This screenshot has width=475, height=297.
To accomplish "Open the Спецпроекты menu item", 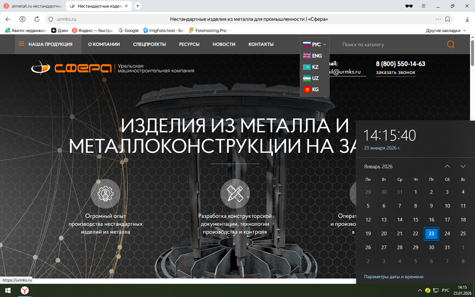I will point(149,44).
